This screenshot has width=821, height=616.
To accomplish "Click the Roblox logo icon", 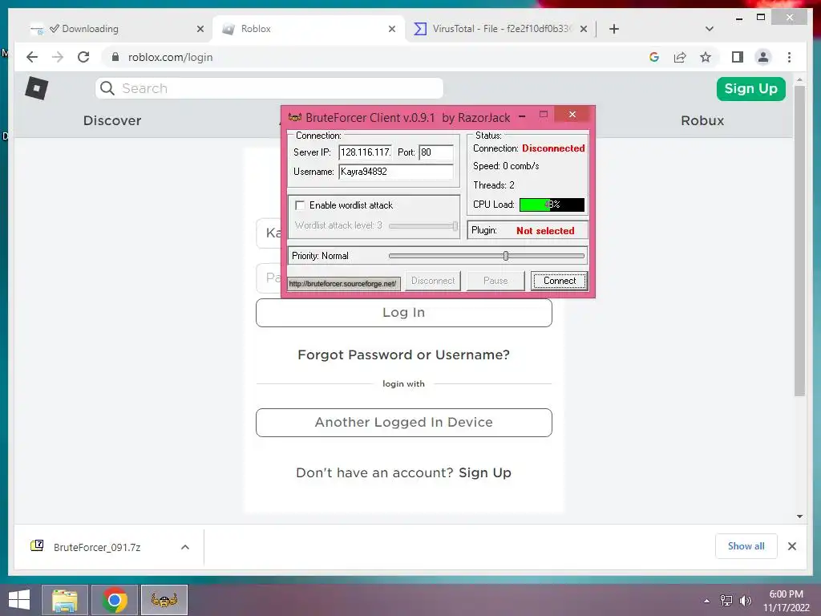I will (37, 88).
